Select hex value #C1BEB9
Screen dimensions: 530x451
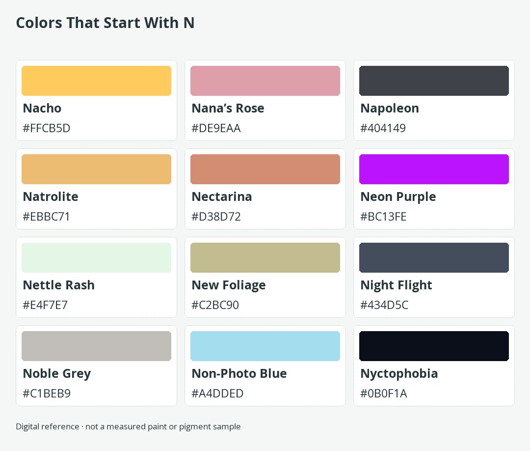point(46,394)
